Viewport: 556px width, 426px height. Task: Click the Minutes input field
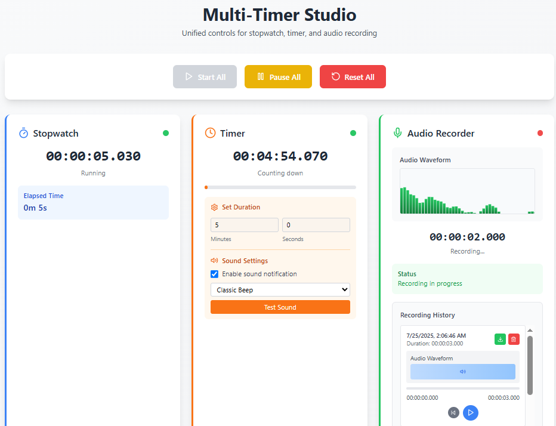click(245, 225)
